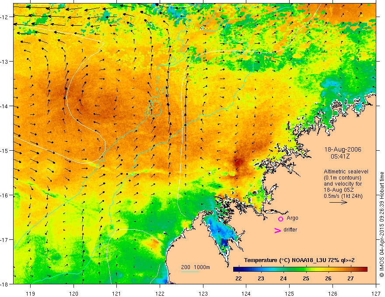385x297 pixels.
Task: Click the colorbar tick label 27
Action: pos(350,278)
